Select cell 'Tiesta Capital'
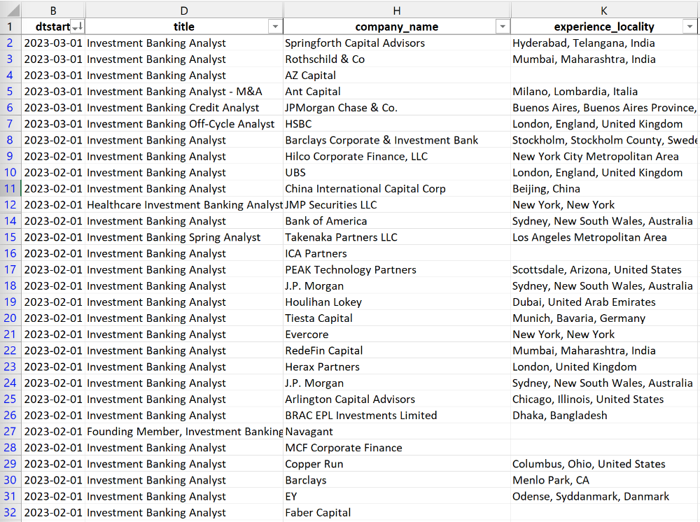Viewport: 700px width, 522px height. 396,318
